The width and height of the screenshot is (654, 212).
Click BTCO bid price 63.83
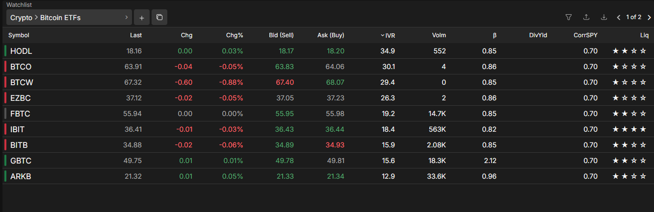pos(285,67)
